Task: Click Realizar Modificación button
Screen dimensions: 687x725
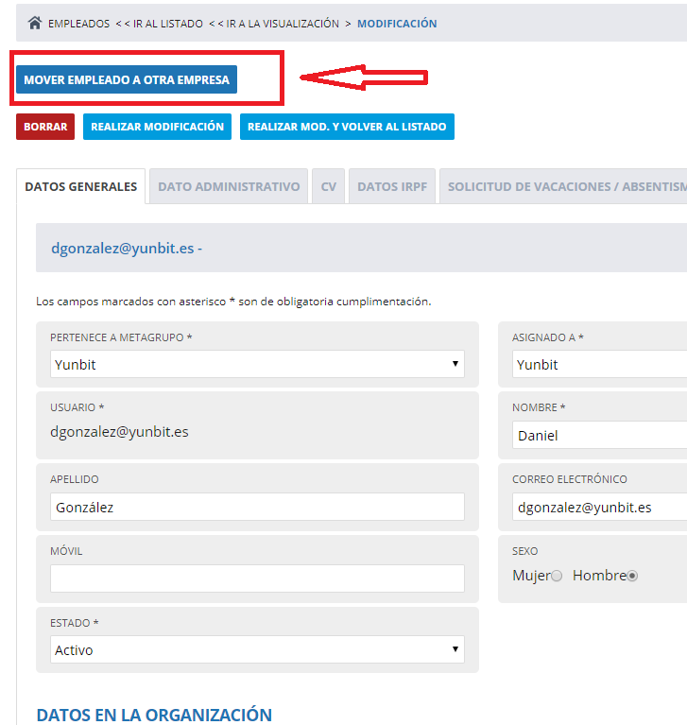Action: tap(157, 127)
